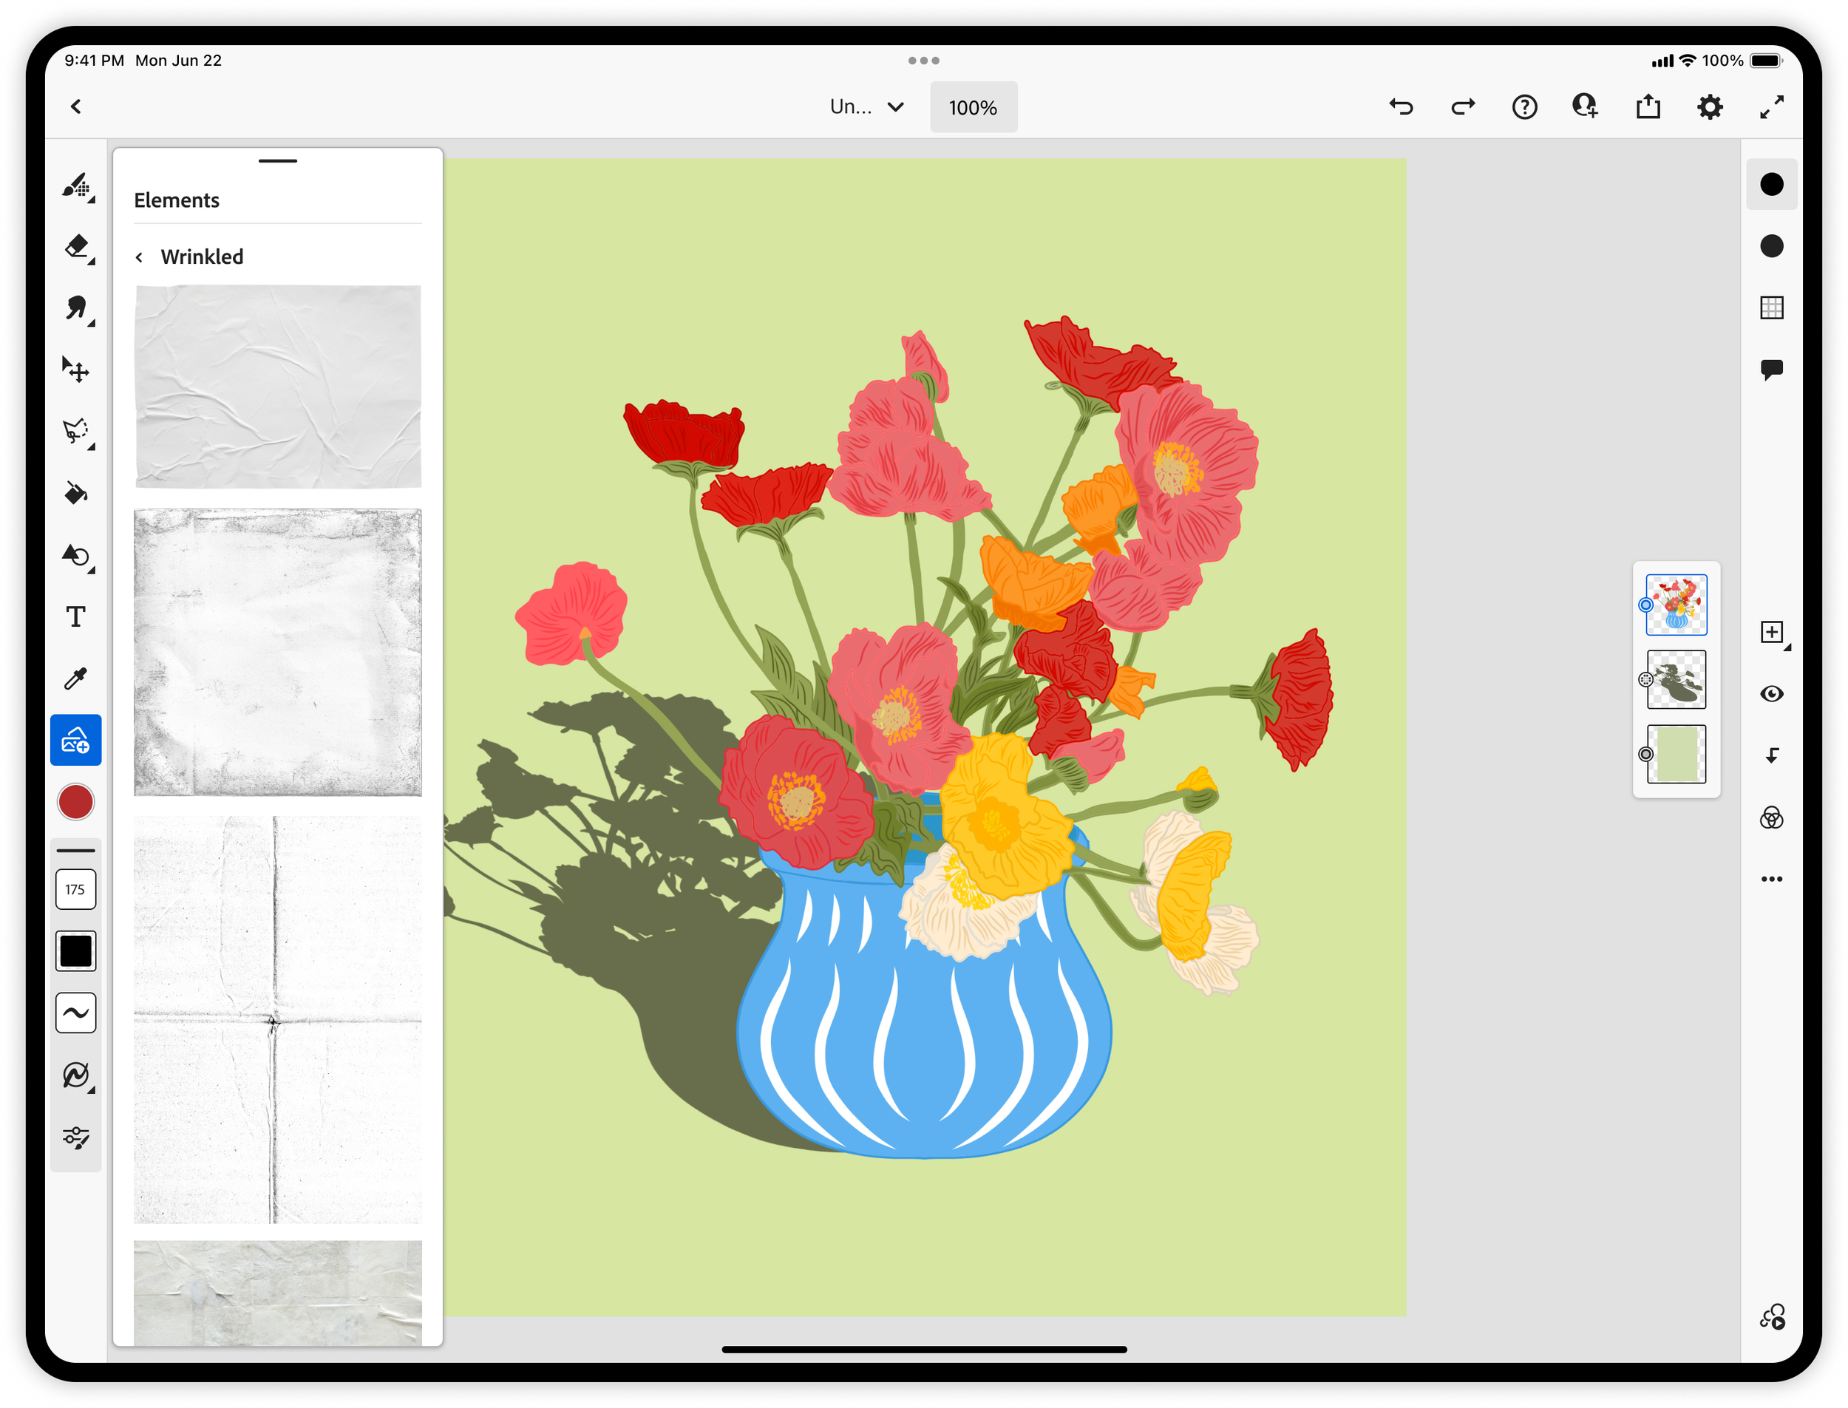This screenshot has height=1408, width=1848.
Task: Toggle the grid view icon
Action: point(1771,307)
